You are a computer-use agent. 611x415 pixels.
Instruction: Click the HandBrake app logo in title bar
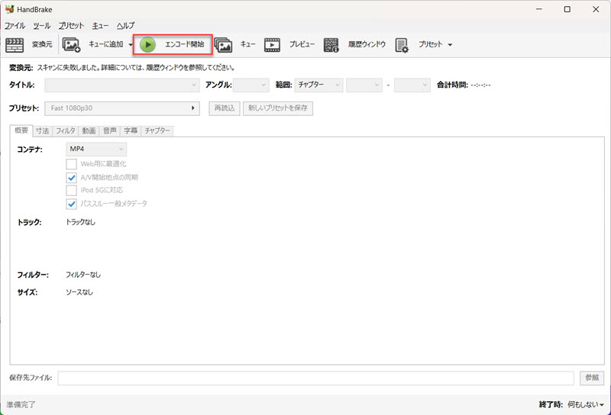[x=9, y=9]
